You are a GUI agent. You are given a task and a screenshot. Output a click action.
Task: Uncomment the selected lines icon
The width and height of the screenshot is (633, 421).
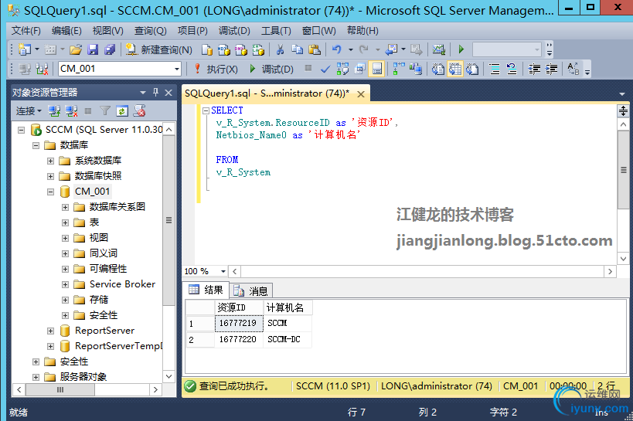coord(512,69)
